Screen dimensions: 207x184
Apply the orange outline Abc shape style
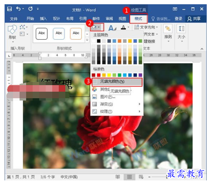coord(76,34)
